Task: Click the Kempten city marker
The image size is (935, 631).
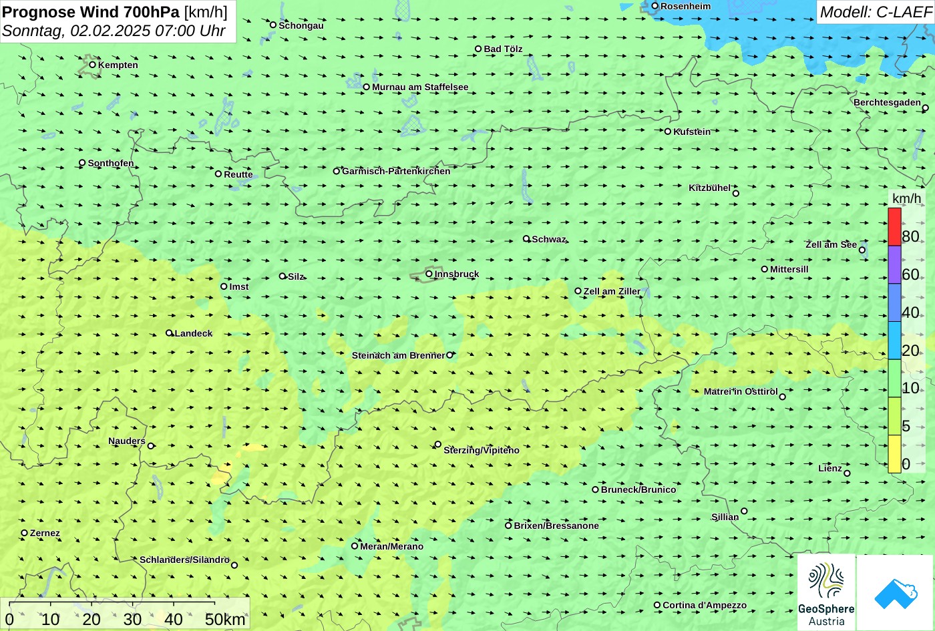Action: 92,65
